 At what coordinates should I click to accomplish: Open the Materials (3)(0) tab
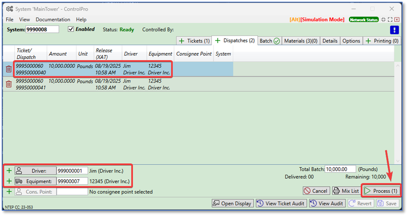[301, 41]
